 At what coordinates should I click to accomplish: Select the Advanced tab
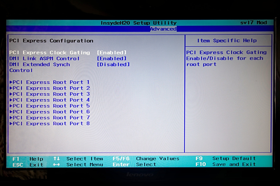pos(163,29)
